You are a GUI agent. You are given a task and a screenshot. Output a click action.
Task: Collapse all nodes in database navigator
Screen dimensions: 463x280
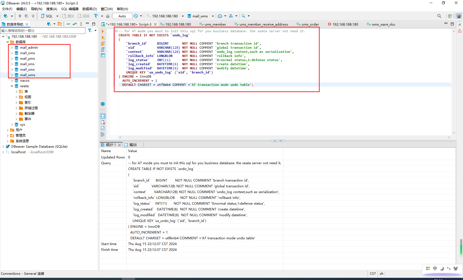(x=68, y=24)
